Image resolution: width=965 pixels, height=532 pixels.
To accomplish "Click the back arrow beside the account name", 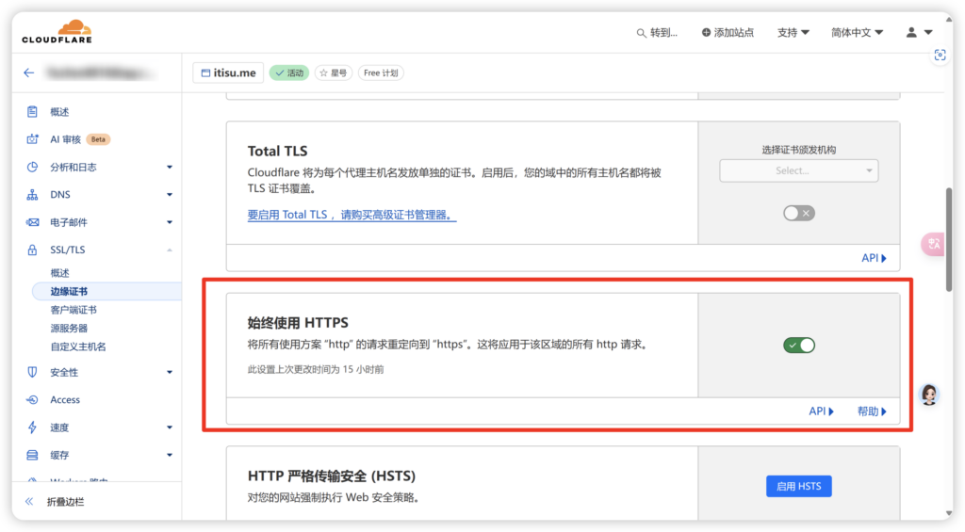I will tap(29, 73).
